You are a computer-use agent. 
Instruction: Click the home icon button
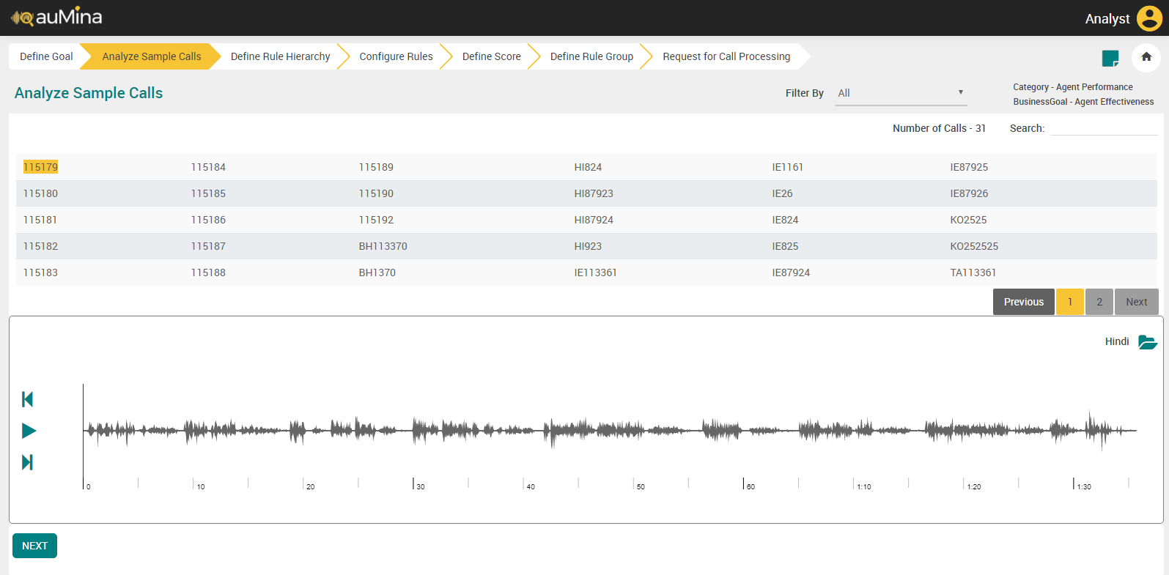[x=1146, y=57]
